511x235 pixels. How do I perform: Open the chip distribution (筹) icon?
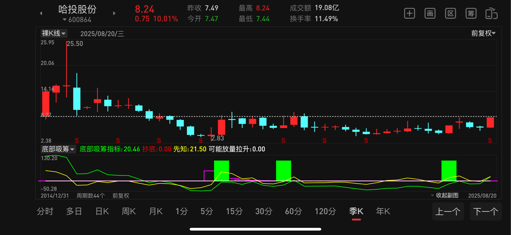[471, 13]
